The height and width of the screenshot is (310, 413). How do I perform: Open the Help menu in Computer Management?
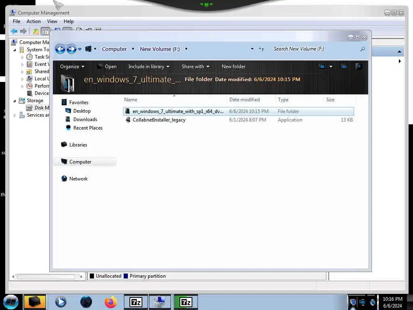[69, 21]
